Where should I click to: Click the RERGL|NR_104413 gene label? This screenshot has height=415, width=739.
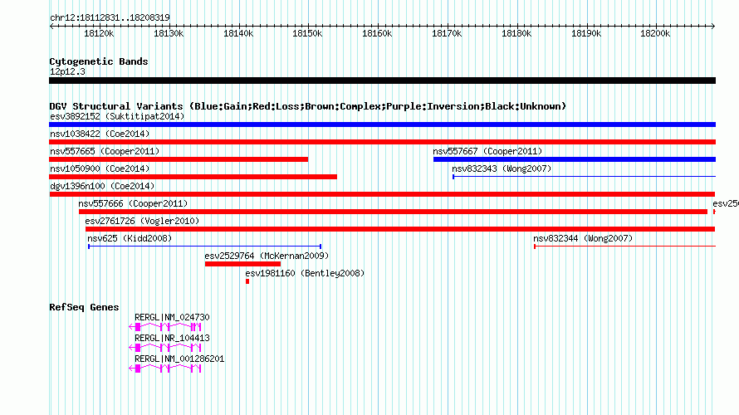[x=172, y=338]
